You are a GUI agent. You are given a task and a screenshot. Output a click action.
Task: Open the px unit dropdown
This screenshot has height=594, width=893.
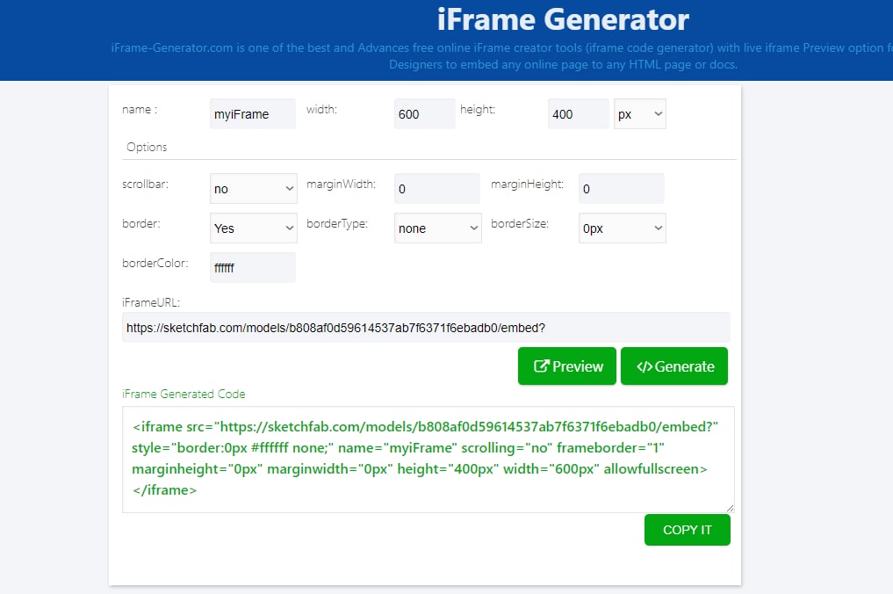639,114
